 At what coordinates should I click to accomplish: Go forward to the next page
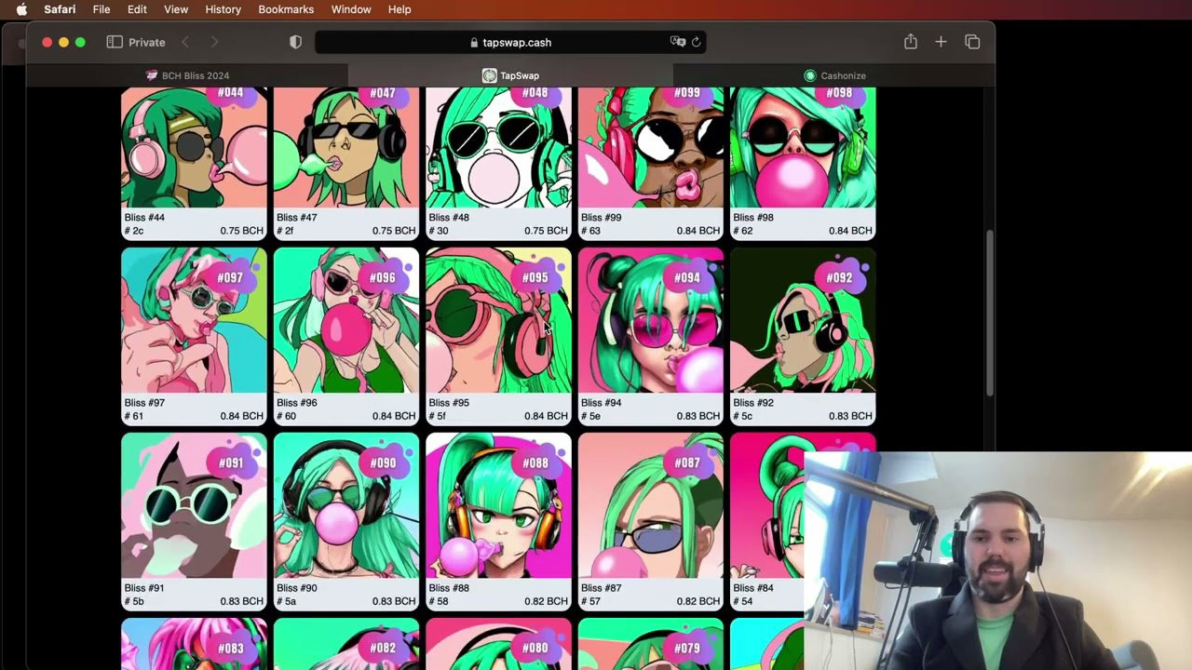(214, 42)
